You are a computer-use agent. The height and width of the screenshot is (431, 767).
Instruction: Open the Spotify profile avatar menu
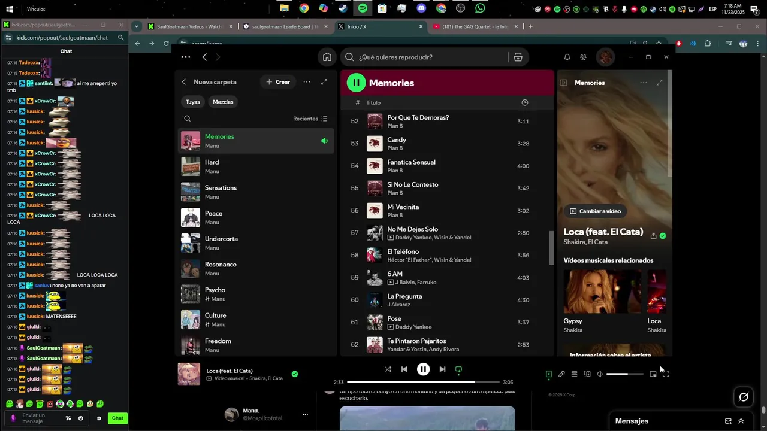point(605,57)
